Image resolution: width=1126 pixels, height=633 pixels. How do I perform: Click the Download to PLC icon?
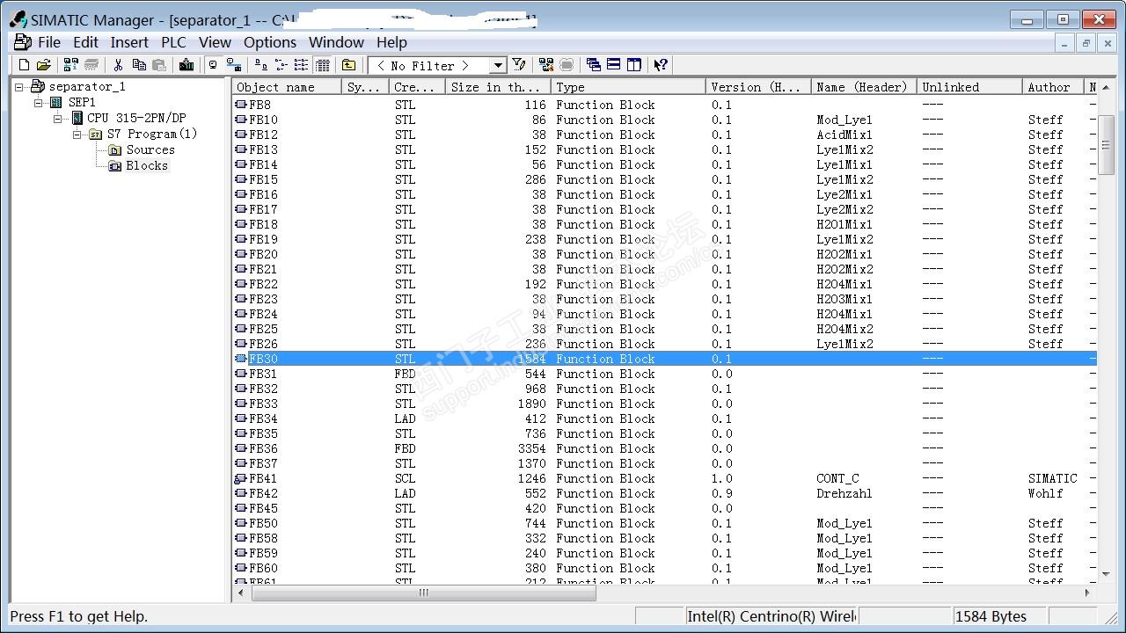coord(186,65)
